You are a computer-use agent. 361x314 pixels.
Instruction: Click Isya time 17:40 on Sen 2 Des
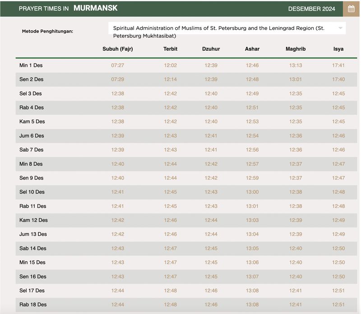click(x=338, y=80)
